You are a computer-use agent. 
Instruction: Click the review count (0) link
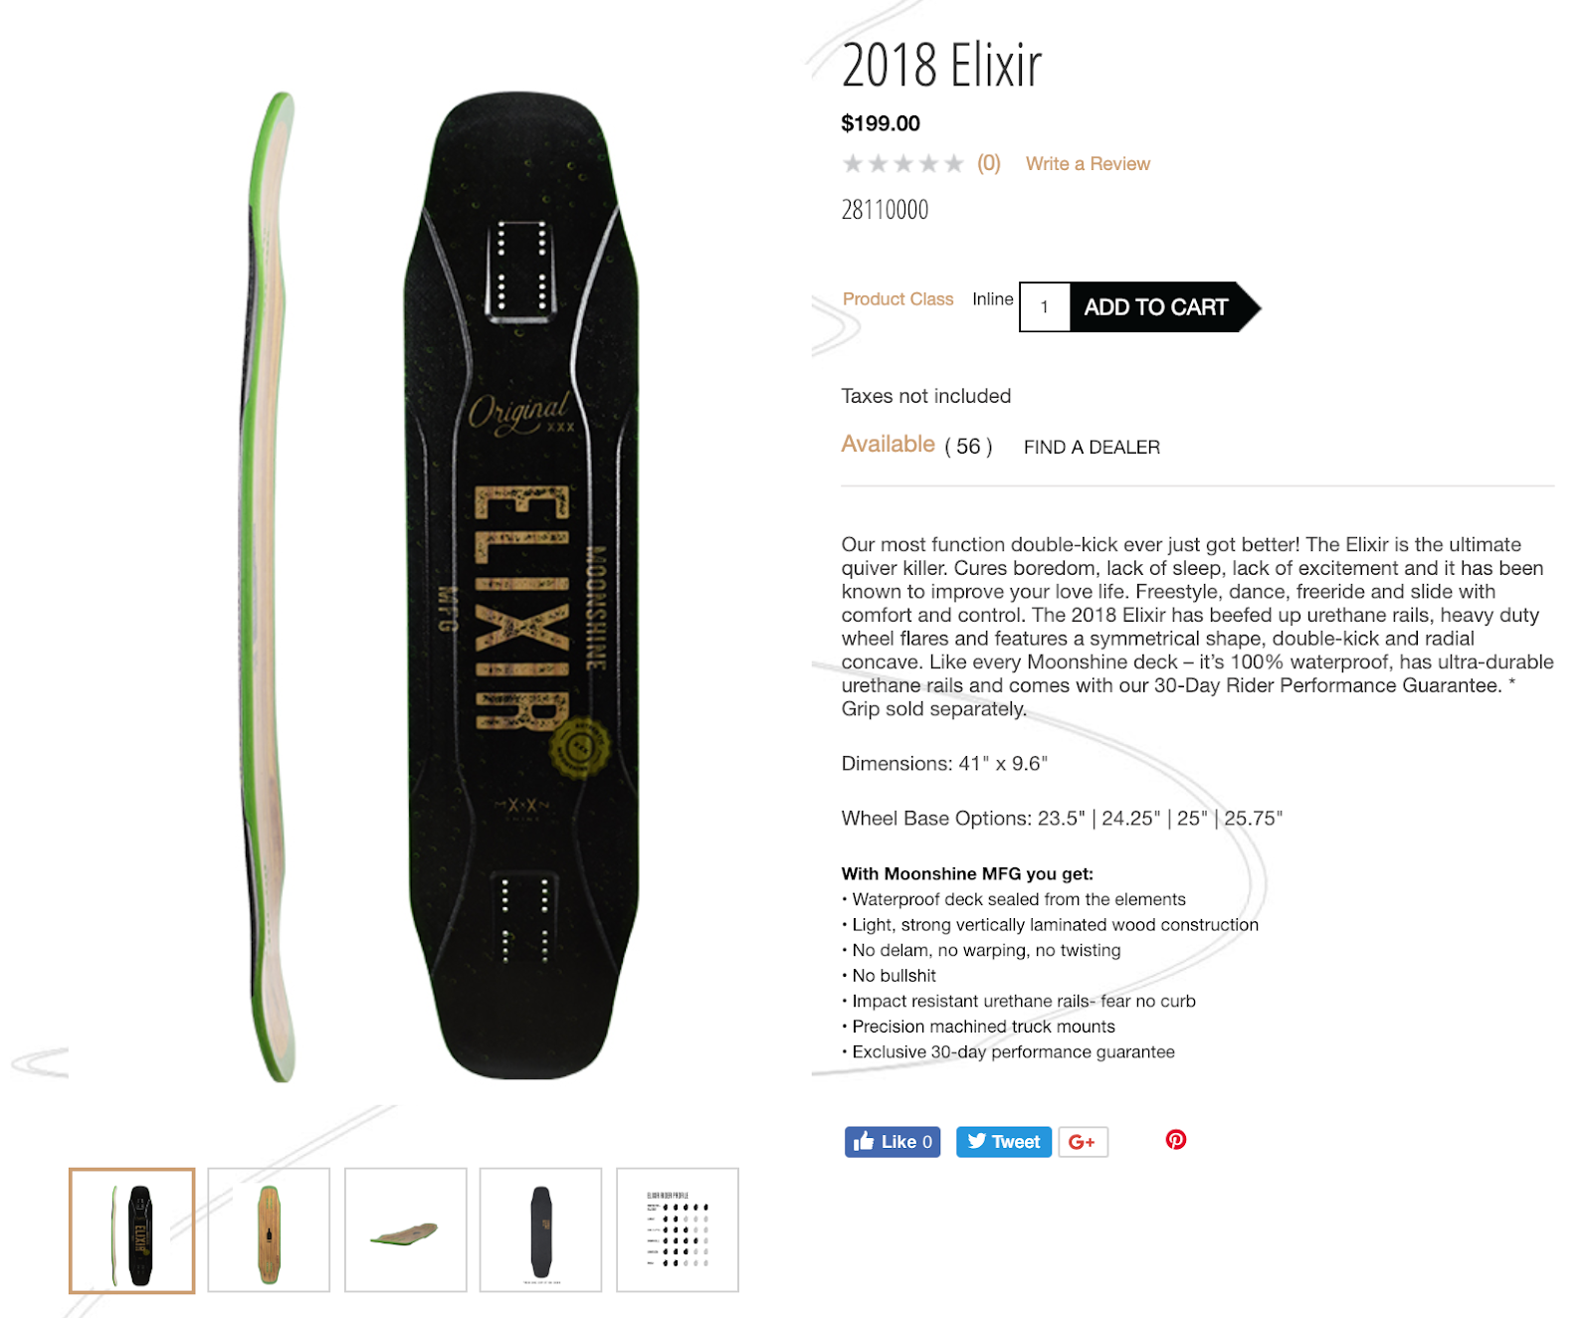[x=988, y=163]
